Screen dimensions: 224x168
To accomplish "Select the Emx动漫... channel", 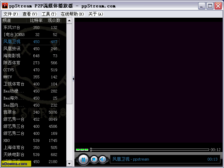I will tap(30, 91).
